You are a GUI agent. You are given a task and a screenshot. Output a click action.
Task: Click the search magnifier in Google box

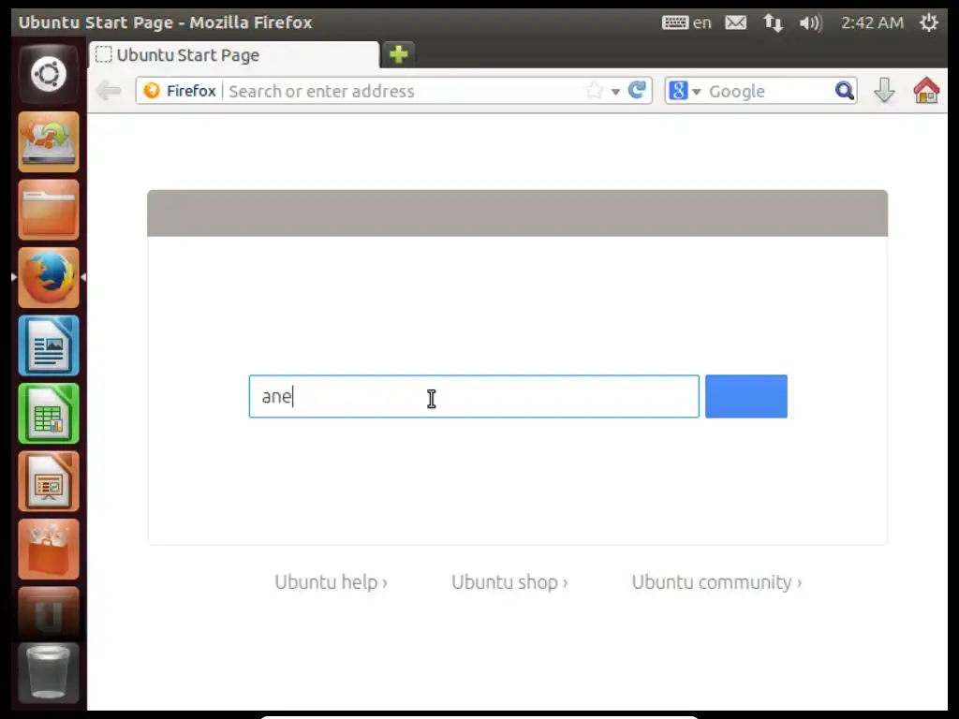[844, 91]
